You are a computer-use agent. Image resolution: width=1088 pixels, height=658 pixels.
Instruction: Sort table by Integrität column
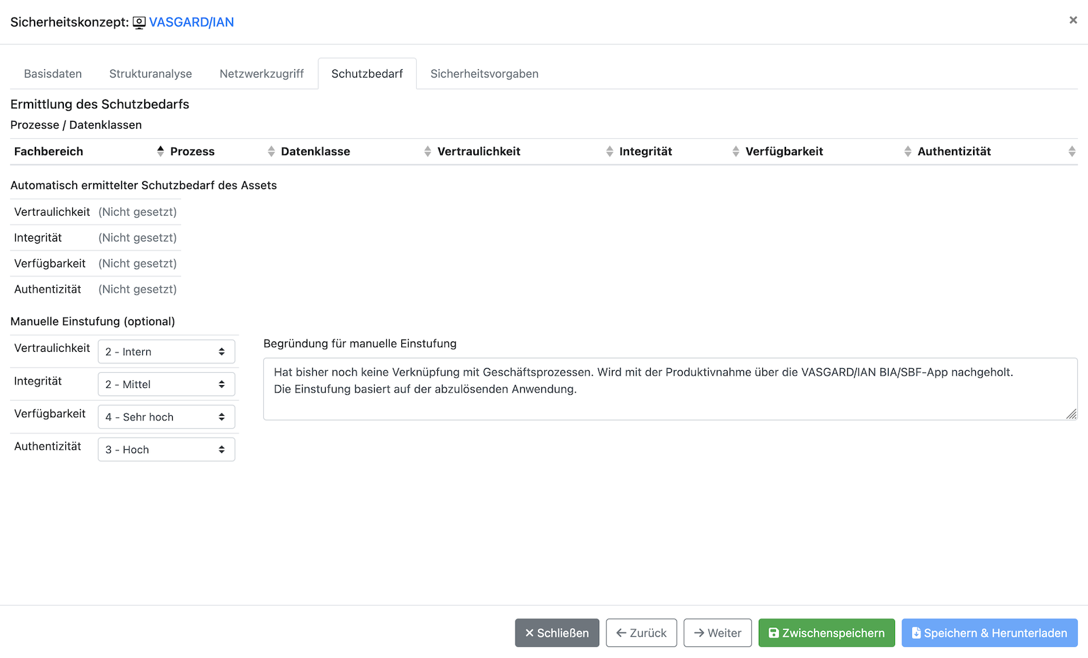pos(645,152)
